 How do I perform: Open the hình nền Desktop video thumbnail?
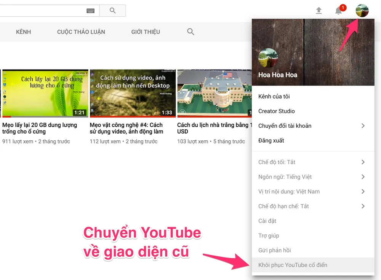pos(133,94)
